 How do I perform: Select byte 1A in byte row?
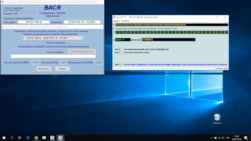click(x=140, y=32)
